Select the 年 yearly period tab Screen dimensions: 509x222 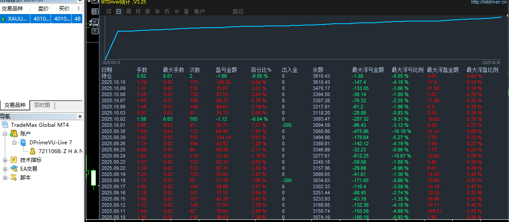[157, 12]
